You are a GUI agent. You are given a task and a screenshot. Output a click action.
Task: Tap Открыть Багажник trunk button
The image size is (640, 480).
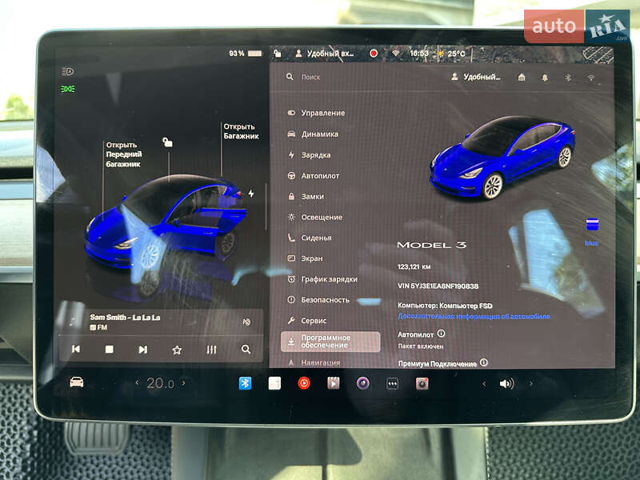click(x=241, y=131)
